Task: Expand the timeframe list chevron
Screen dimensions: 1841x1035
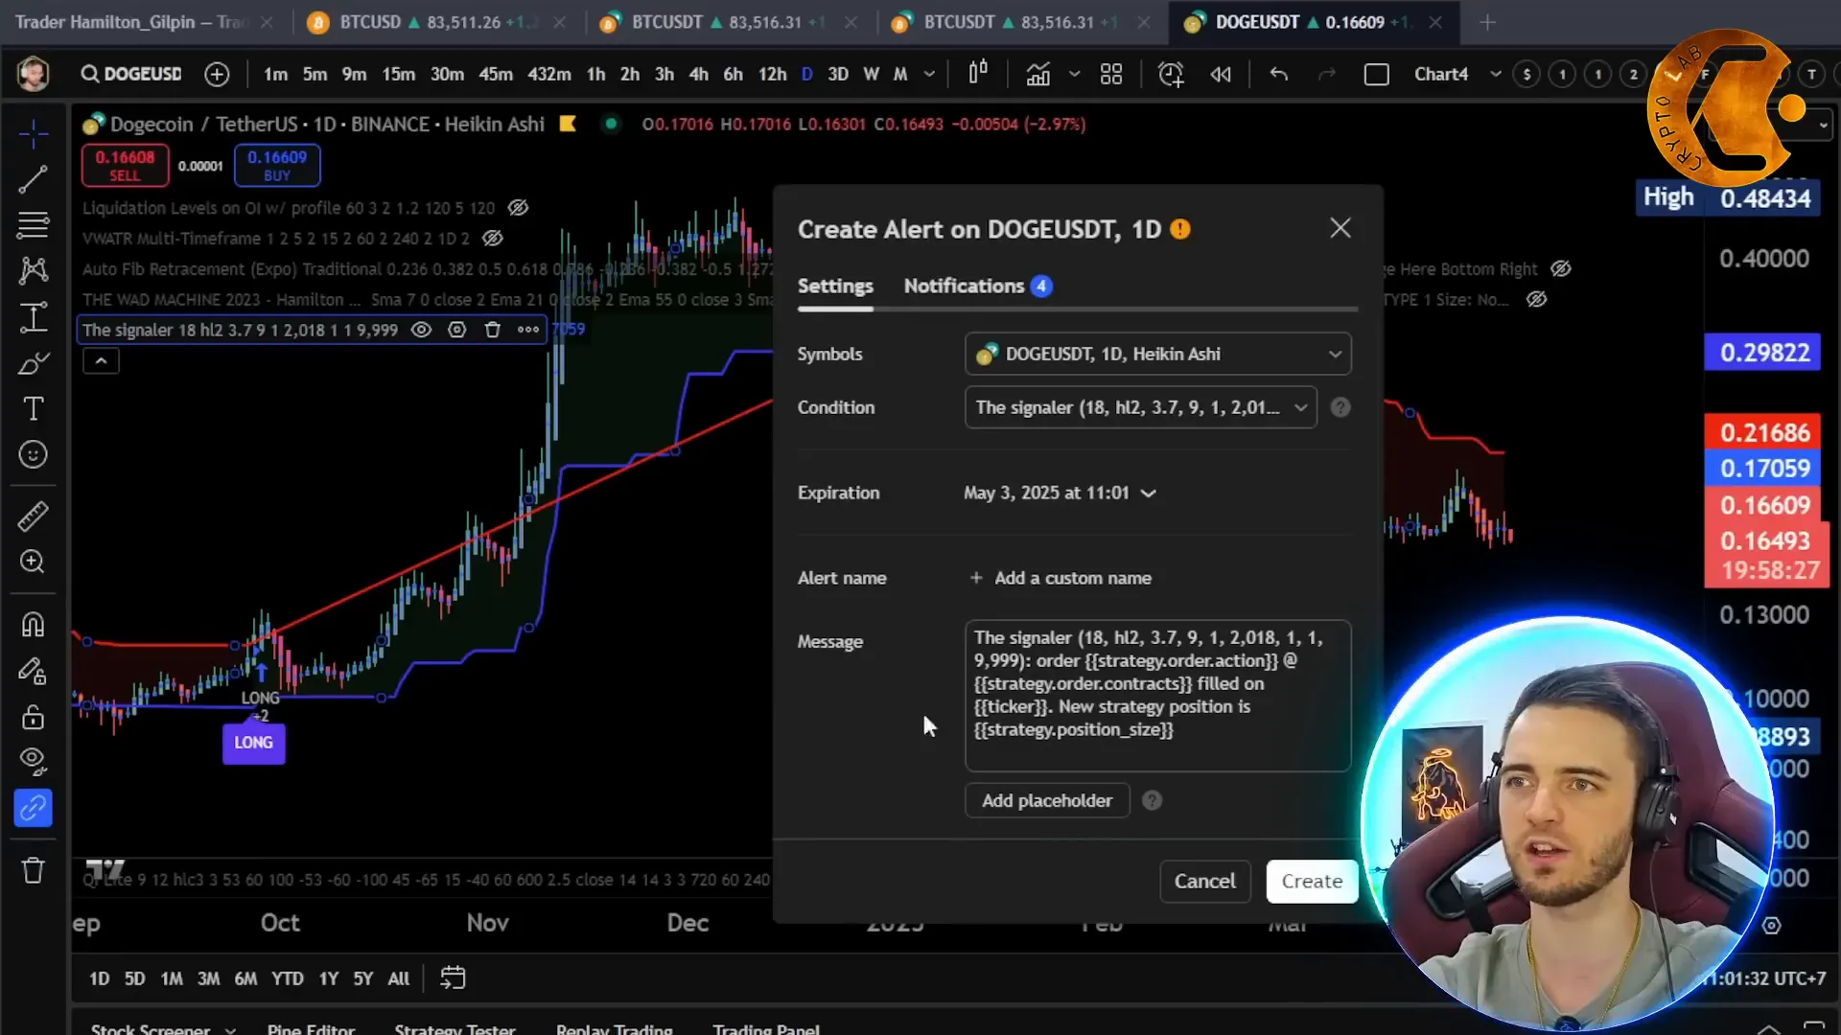Action: click(x=928, y=74)
